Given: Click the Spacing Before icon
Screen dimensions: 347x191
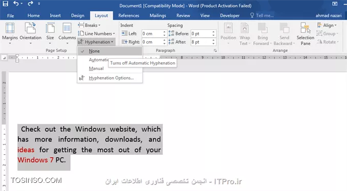Looking at the screenshot, I should (x=171, y=34).
